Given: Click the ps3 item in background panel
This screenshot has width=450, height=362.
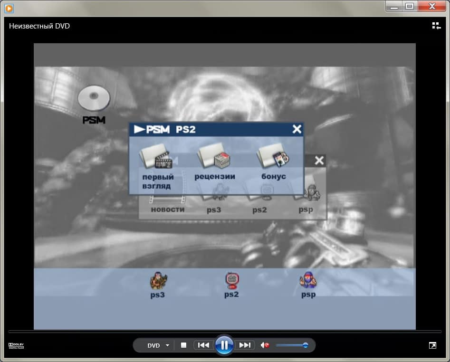Looking at the screenshot, I should tap(214, 210).
